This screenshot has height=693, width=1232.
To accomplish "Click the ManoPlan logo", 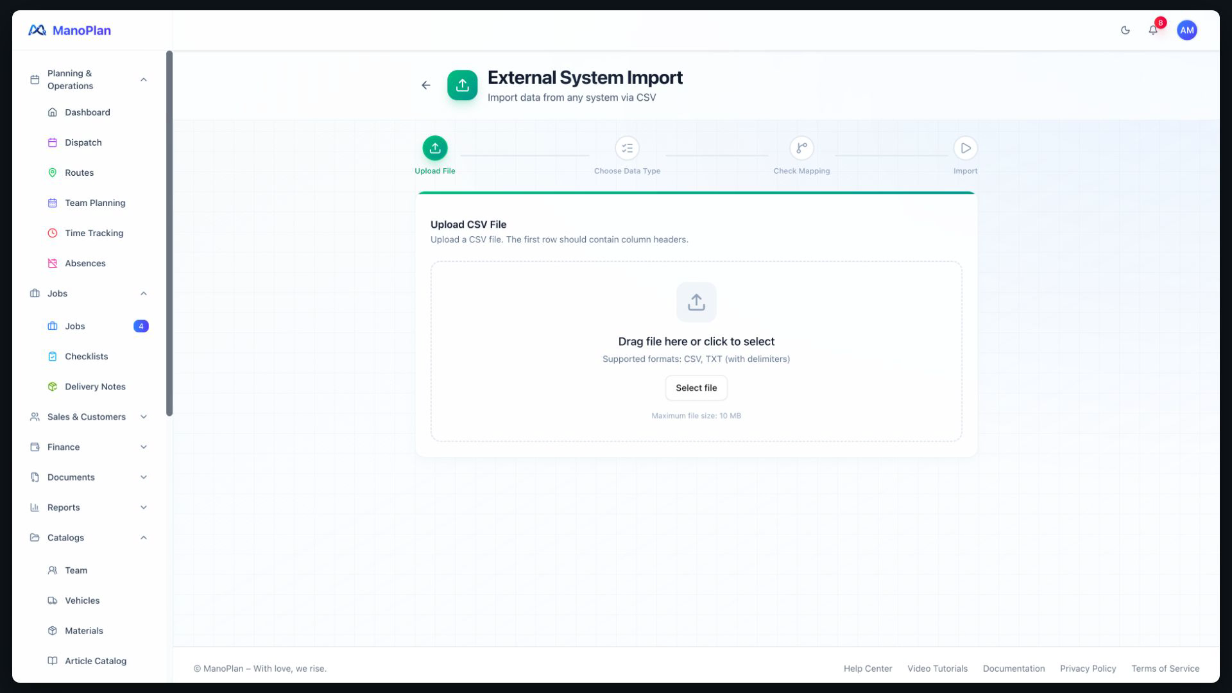I will 69,30.
